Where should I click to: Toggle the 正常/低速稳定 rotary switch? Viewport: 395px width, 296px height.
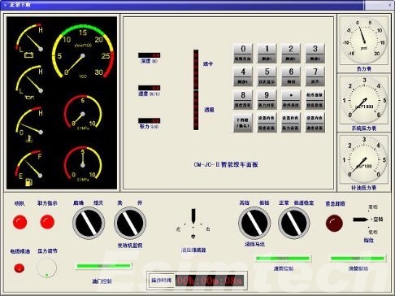click(x=294, y=223)
